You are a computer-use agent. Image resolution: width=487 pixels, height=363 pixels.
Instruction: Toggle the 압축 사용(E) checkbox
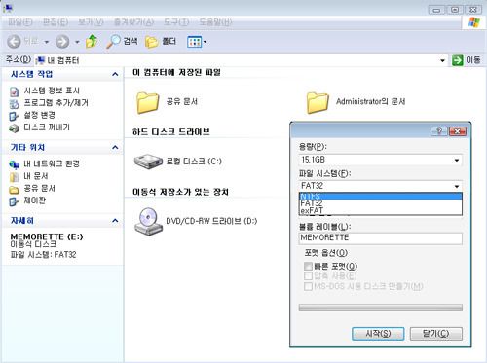pos(308,276)
